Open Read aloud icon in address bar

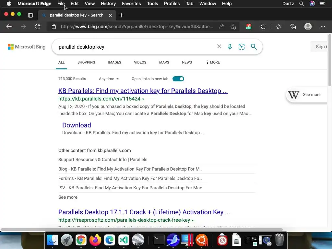[x=221, y=27]
